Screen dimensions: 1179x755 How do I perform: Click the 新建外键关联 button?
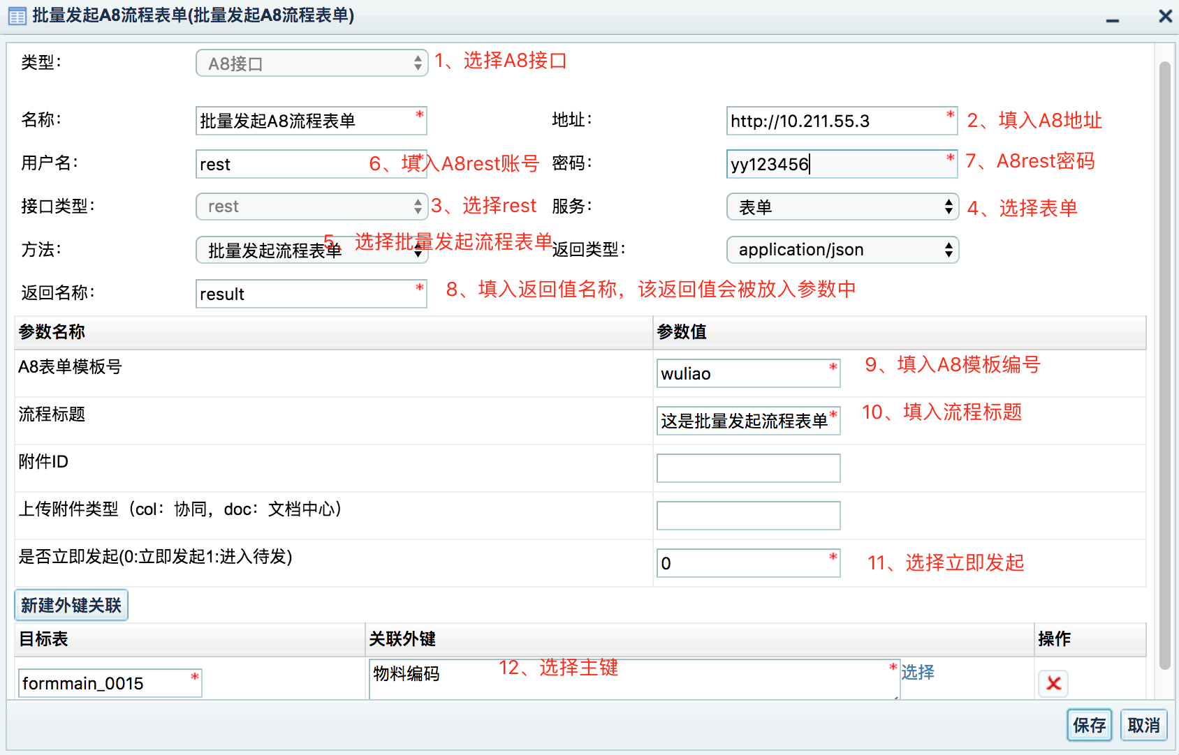pos(71,605)
